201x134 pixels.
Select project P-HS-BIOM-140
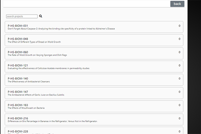pos(94,80)
